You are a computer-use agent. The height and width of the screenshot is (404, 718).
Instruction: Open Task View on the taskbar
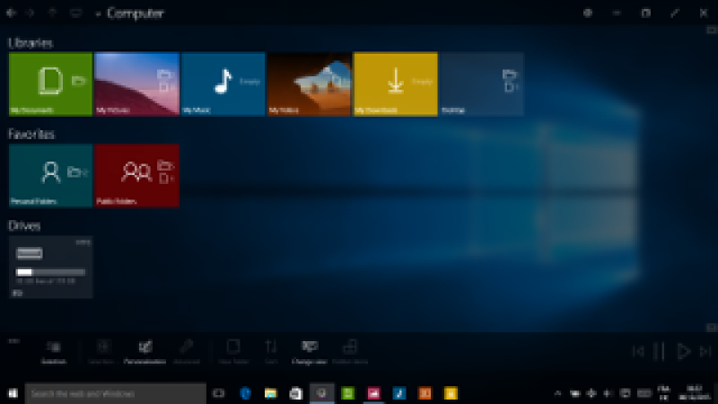[x=219, y=393]
